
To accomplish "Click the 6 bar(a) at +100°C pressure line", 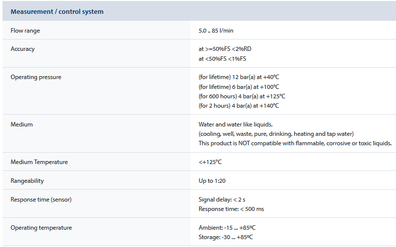I will coord(239,87).
